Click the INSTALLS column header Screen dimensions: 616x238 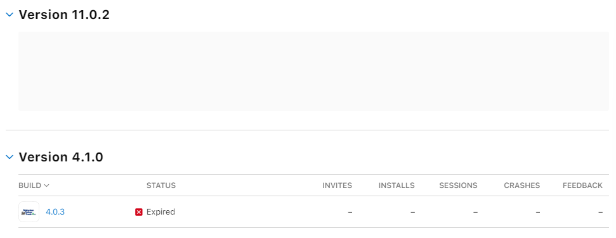tap(396, 185)
